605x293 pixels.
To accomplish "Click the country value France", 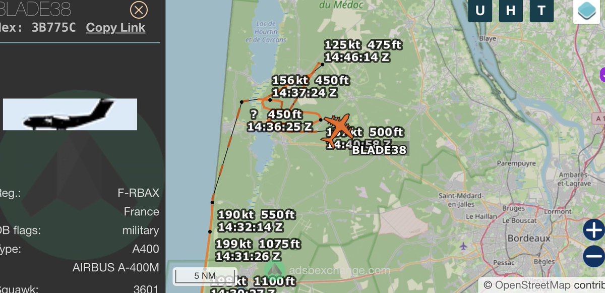I will click(142, 212).
